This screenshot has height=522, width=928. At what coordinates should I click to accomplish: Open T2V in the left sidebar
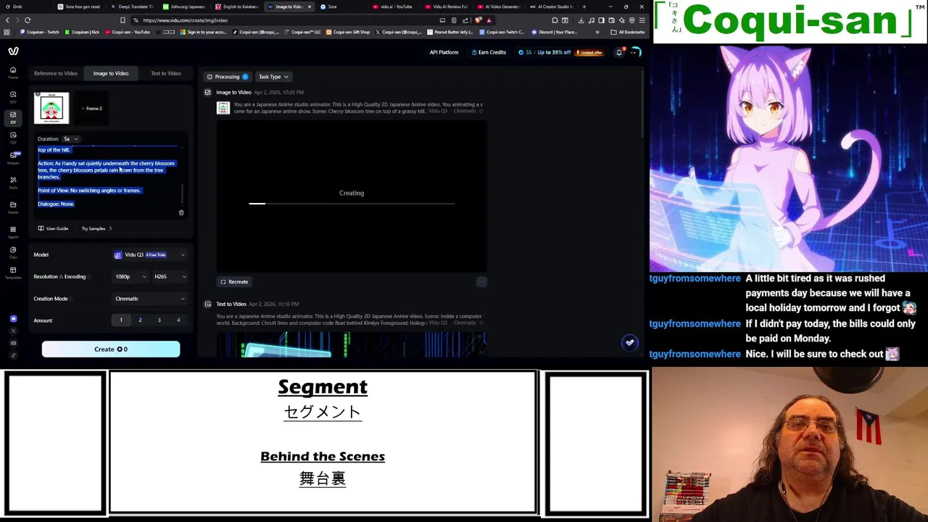pos(13,138)
